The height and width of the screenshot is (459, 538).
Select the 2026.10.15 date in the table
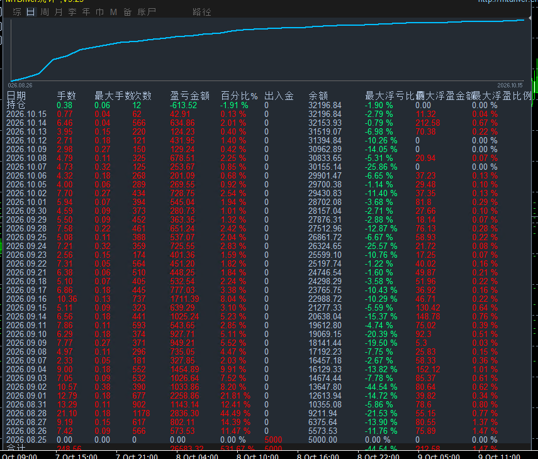tap(26, 114)
